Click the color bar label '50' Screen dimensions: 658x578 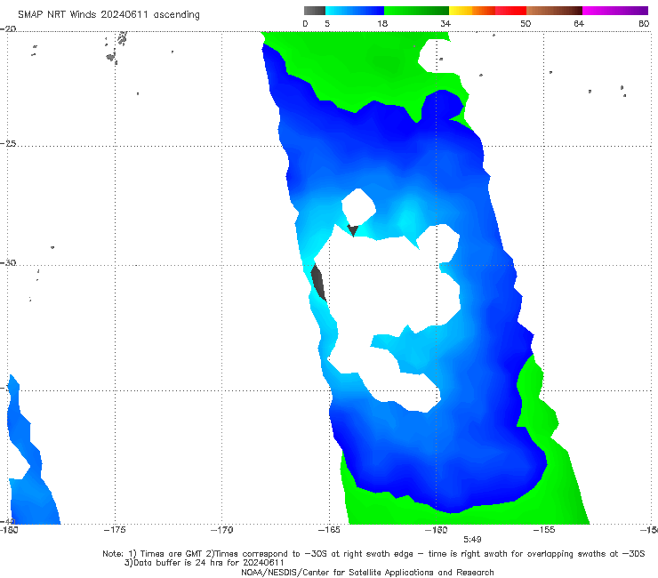pos(526,23)
